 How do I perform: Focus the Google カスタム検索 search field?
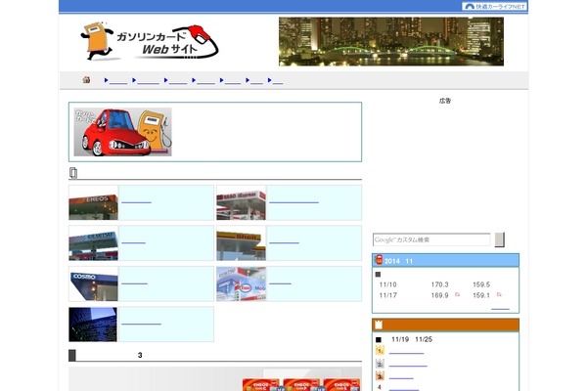(431, 239)
